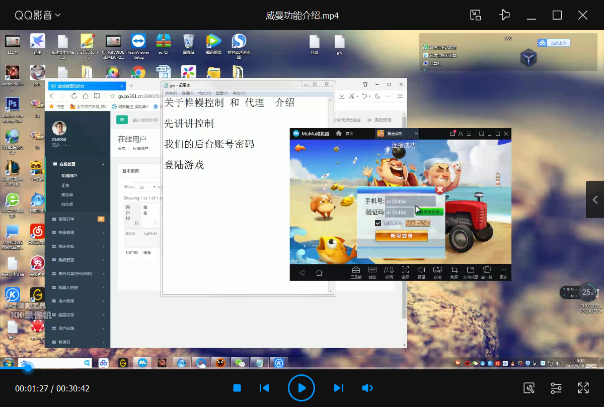The image size is (604, 407).
Task: Open MuMu hamburger menu icon
Action: tap(469, 134)
